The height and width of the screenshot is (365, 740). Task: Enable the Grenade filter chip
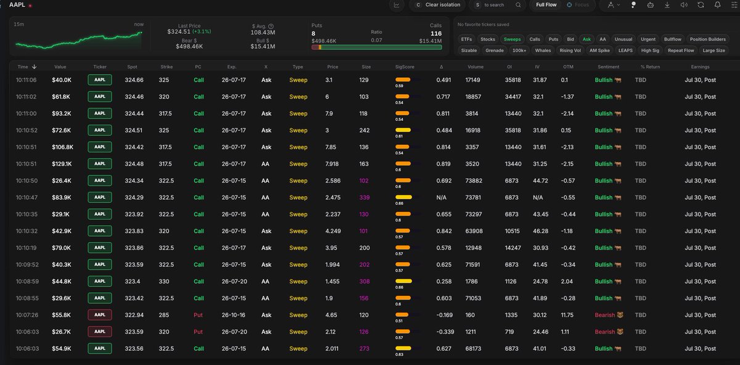pyautogui.click(x=495, y=51)
